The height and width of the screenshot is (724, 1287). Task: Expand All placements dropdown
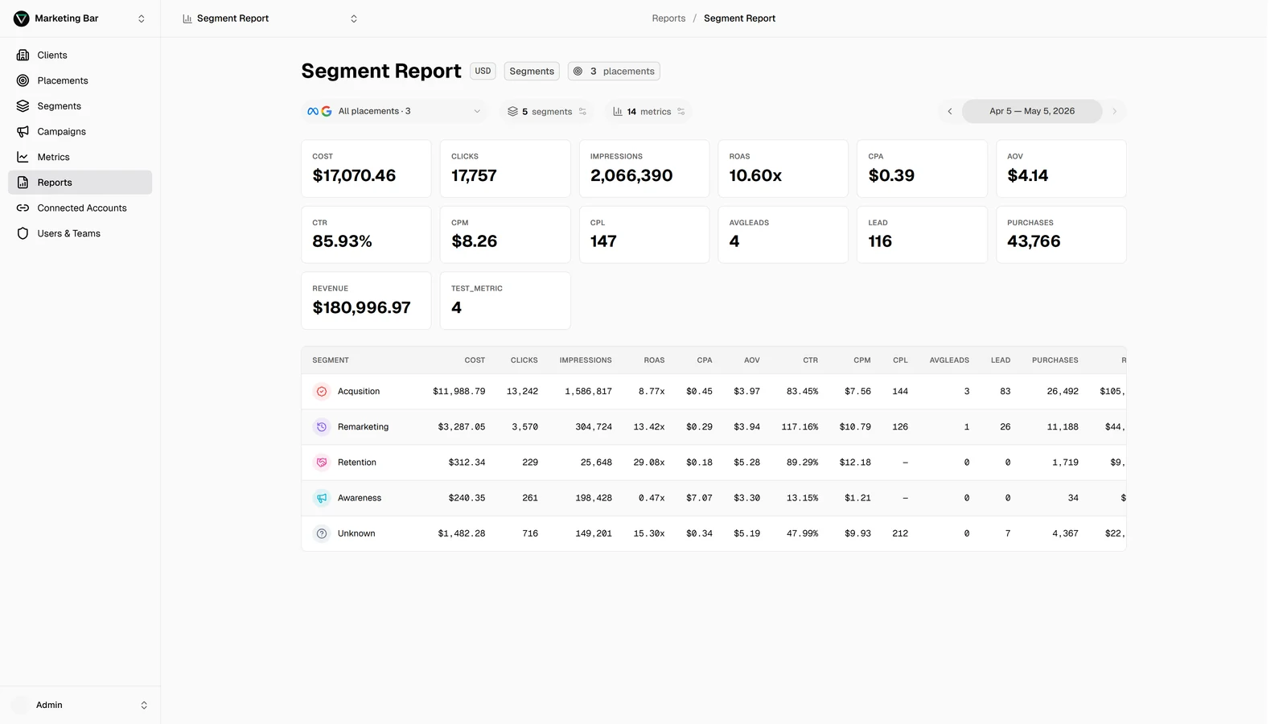tap(395, 111)
